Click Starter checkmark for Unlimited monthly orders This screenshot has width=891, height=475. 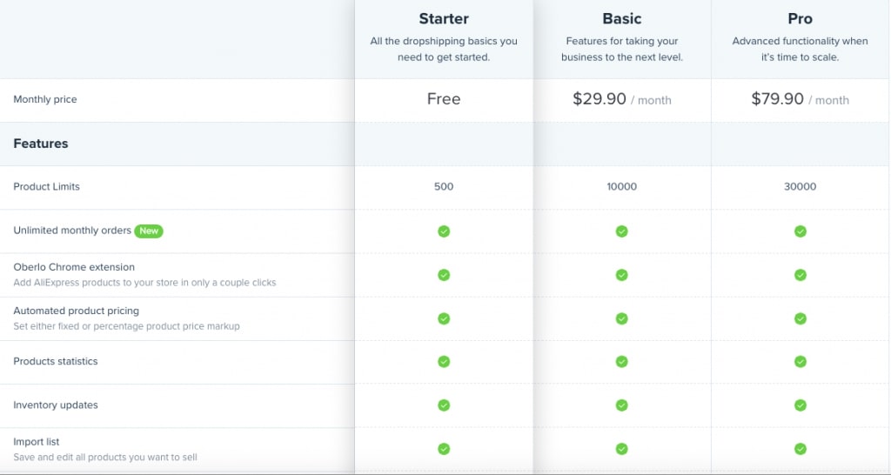[x=444, y=231]
